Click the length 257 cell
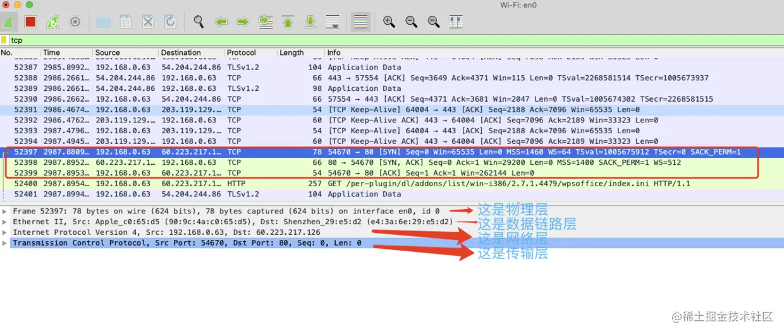Screen dimensions: 784x334 point(315,184)
